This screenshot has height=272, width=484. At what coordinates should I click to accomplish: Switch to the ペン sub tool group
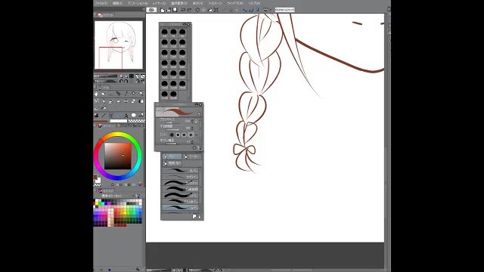(x=172, y=156)
